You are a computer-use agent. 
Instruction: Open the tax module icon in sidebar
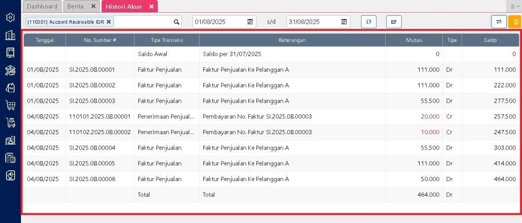pos(10,158)
